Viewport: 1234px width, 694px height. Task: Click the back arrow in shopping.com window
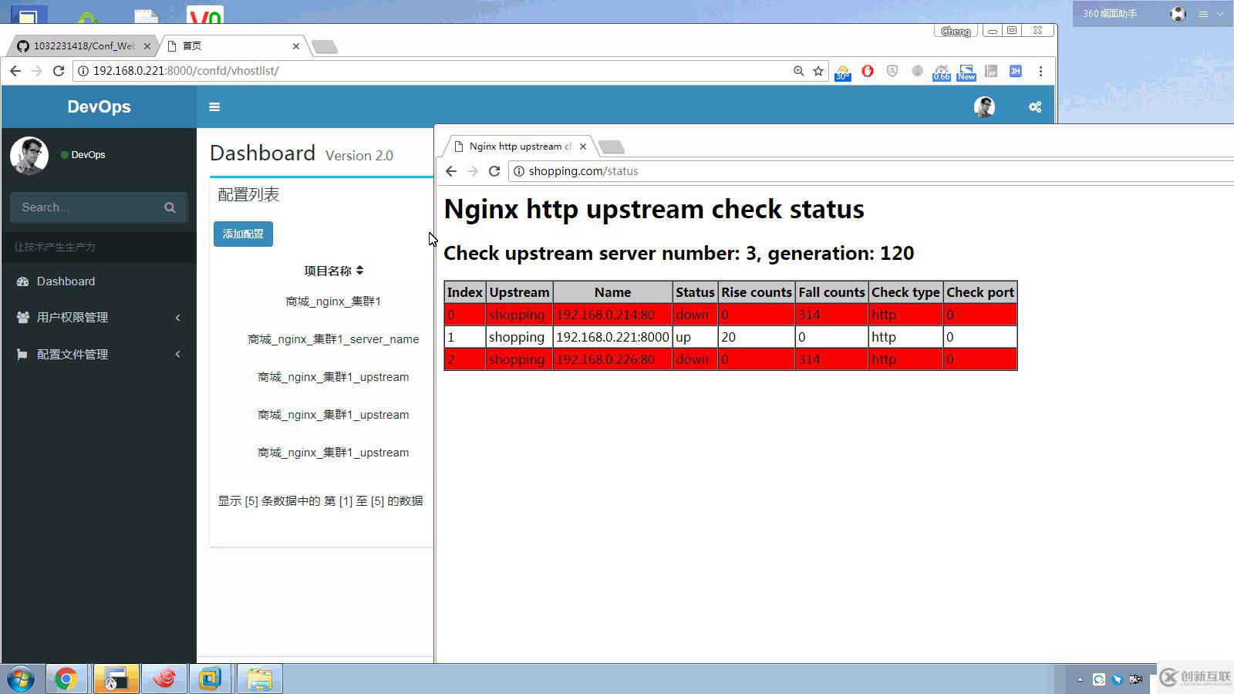451,171
